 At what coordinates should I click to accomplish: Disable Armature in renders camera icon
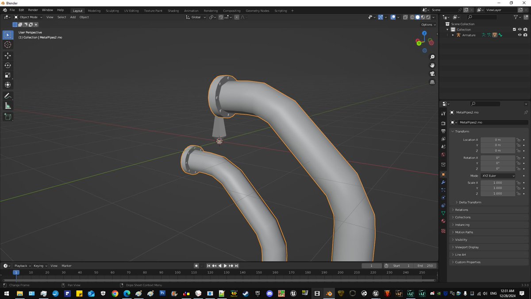tap(525, 35)
